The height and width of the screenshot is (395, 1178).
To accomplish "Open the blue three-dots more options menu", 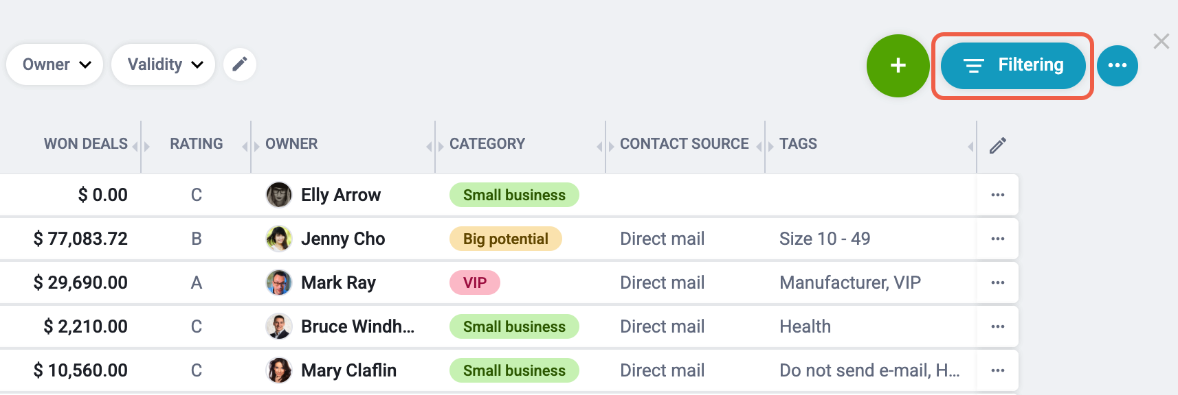I will click(x=1117, y=66).
